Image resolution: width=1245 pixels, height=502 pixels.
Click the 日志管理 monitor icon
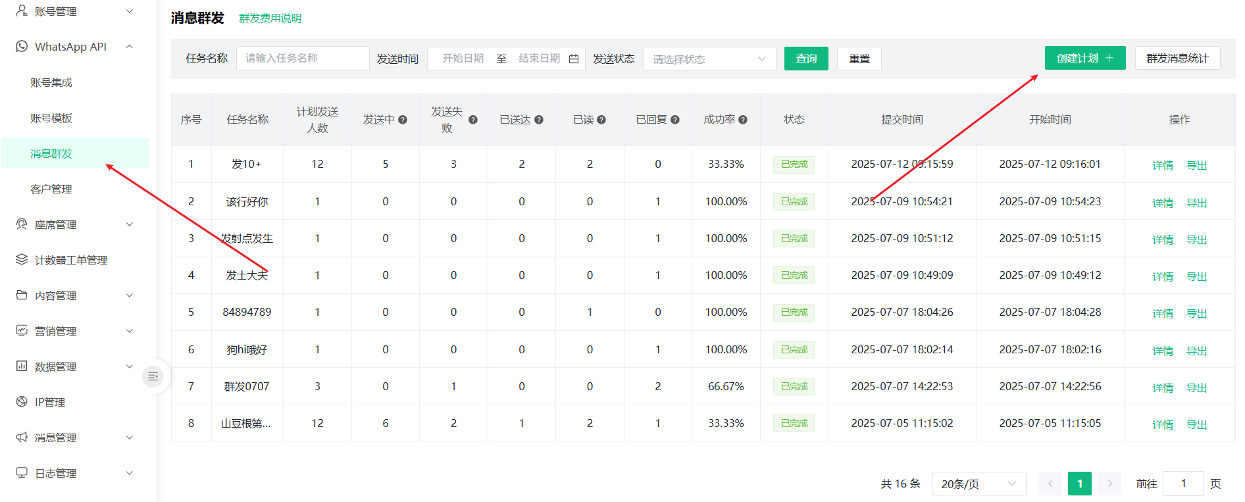22,472
